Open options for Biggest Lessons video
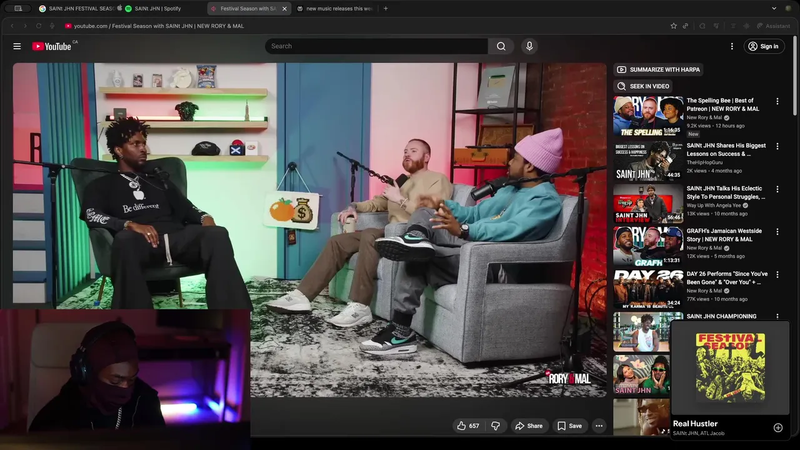Screen dimensions: 800x450 pos(777,146)
